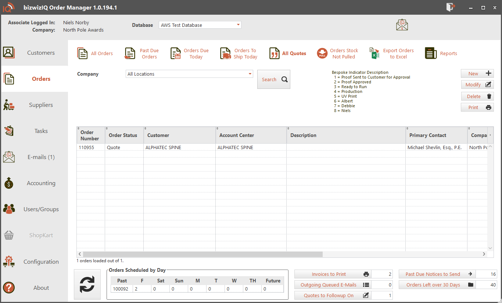Expand the Database dropdown
The width and height of the screenshot is (502, 303).
pyautogui.click(x=238, y=25)
